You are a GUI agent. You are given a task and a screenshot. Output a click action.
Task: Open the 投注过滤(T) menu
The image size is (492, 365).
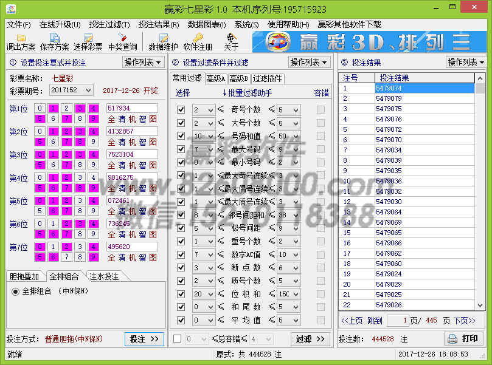[109, 24]
